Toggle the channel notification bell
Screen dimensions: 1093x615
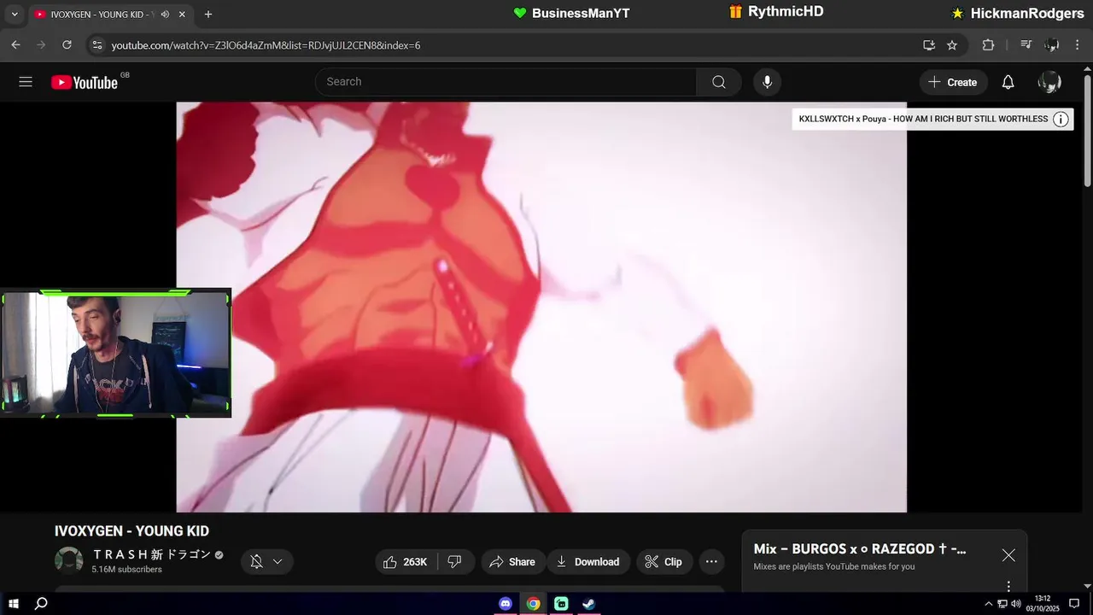pos(256,561)
